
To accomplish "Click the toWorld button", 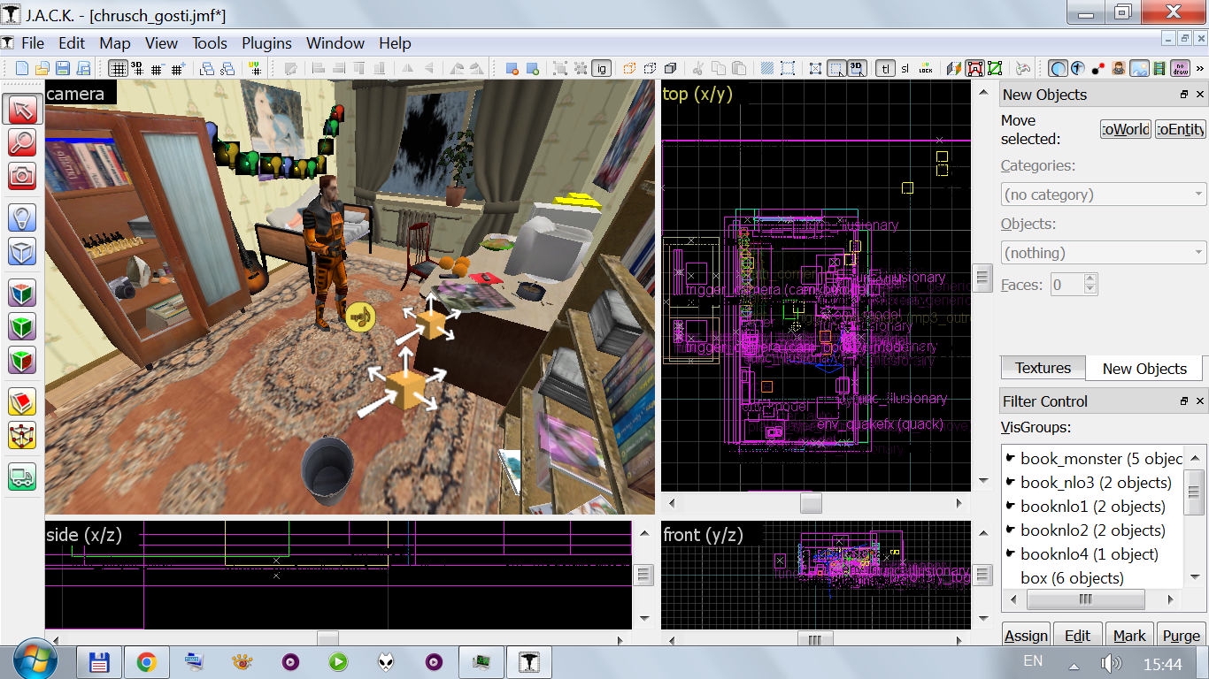I will (x=1126, y=129).
